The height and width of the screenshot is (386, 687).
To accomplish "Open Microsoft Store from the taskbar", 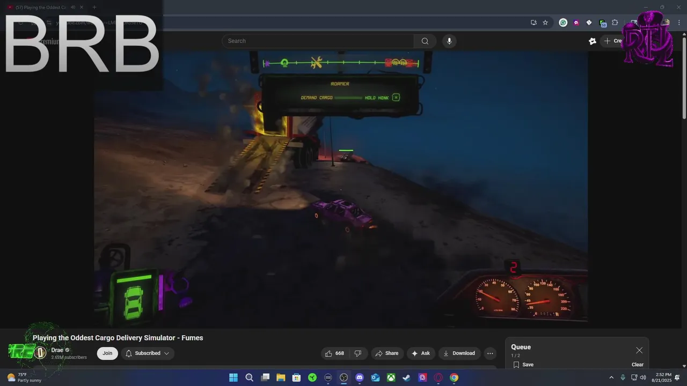I will tap(296, 377).
